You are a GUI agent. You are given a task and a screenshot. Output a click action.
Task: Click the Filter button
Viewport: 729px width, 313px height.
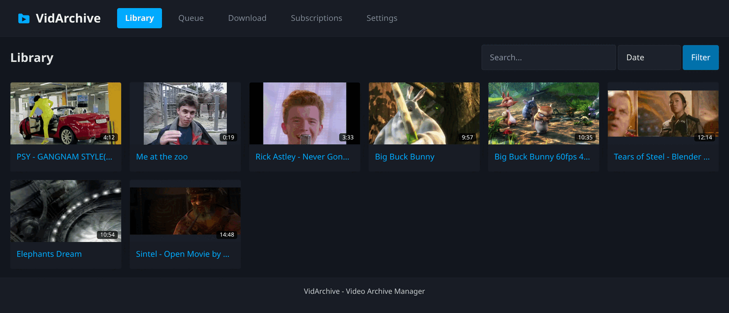[701, 57]
